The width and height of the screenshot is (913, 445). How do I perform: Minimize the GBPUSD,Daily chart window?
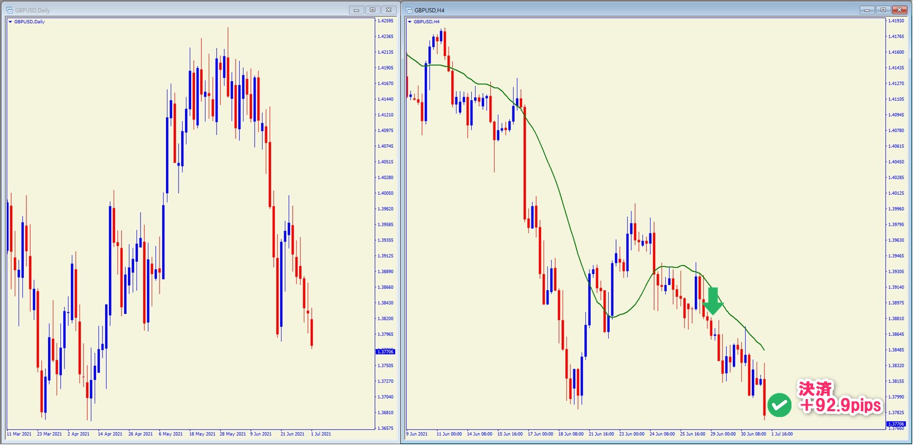[356, 10]
